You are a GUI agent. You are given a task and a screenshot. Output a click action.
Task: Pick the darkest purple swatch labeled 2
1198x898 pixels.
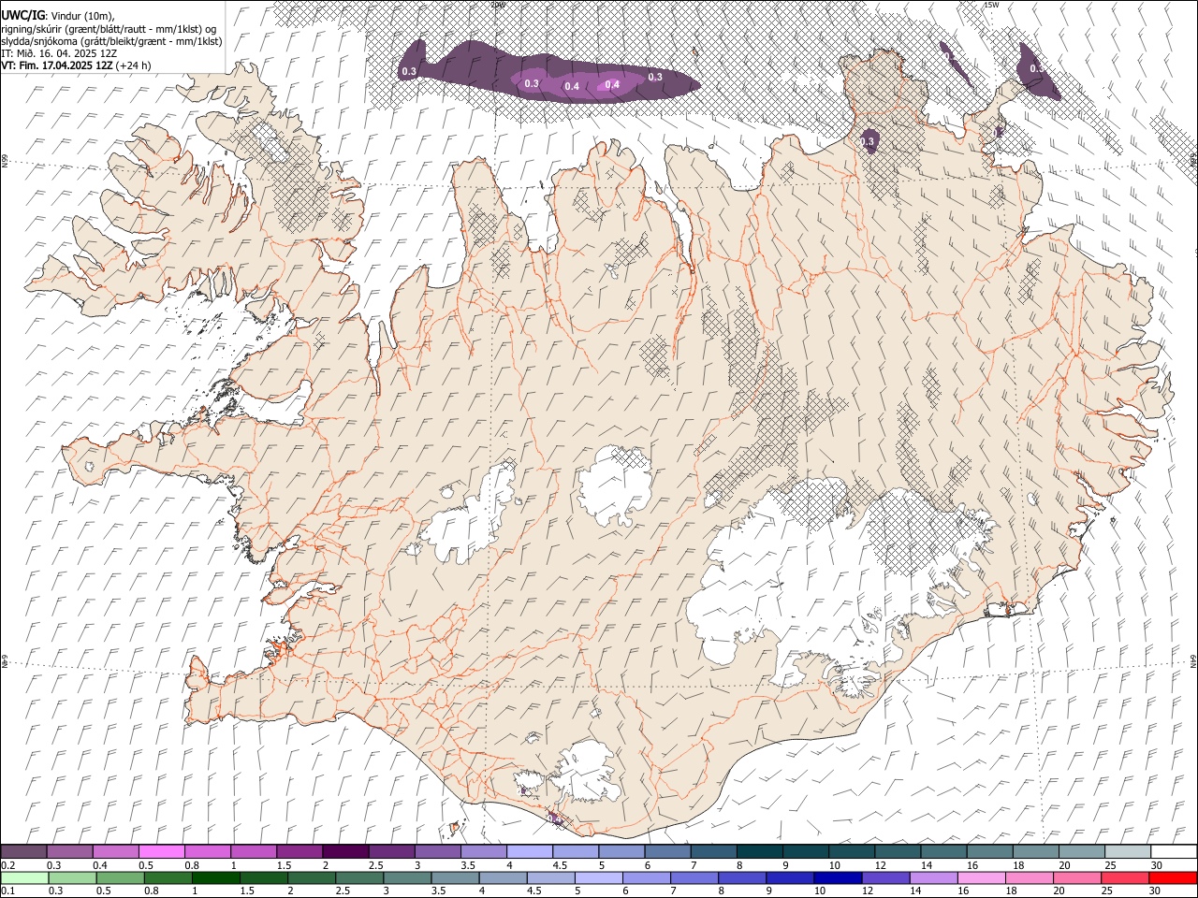(x=345, y=852)
